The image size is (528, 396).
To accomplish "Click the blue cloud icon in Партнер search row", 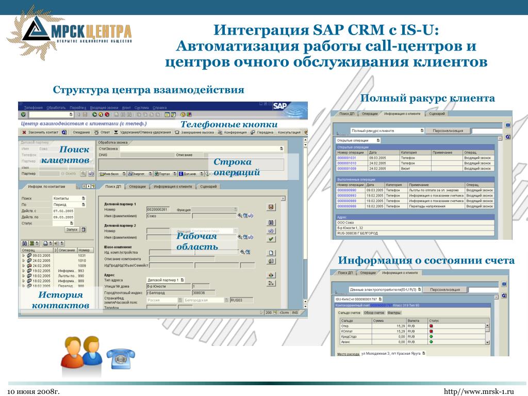I will [91, 174].
